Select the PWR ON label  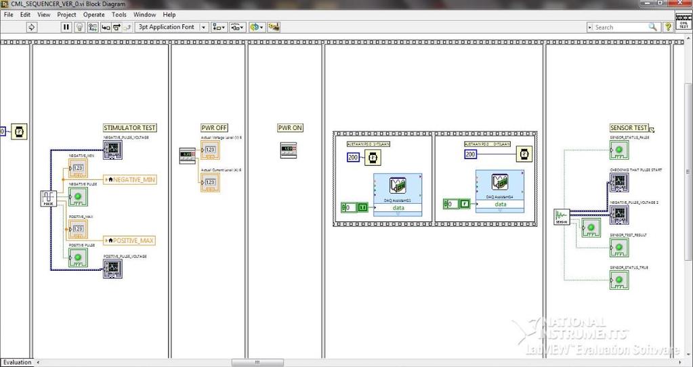click(x=291, y=127)
